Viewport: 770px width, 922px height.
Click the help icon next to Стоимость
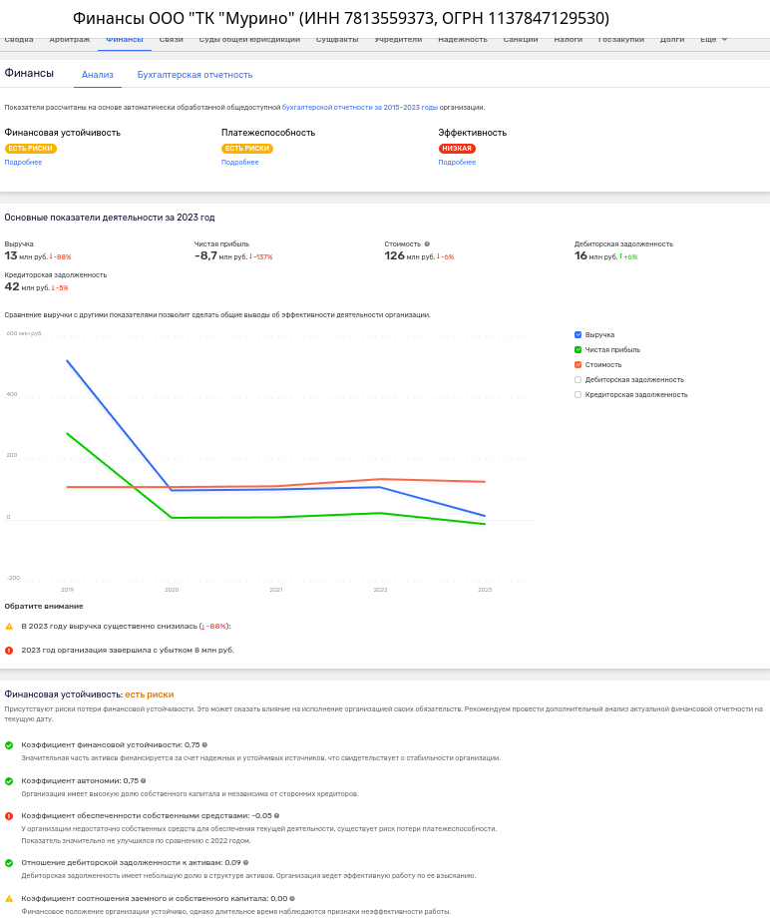[427, 243]
